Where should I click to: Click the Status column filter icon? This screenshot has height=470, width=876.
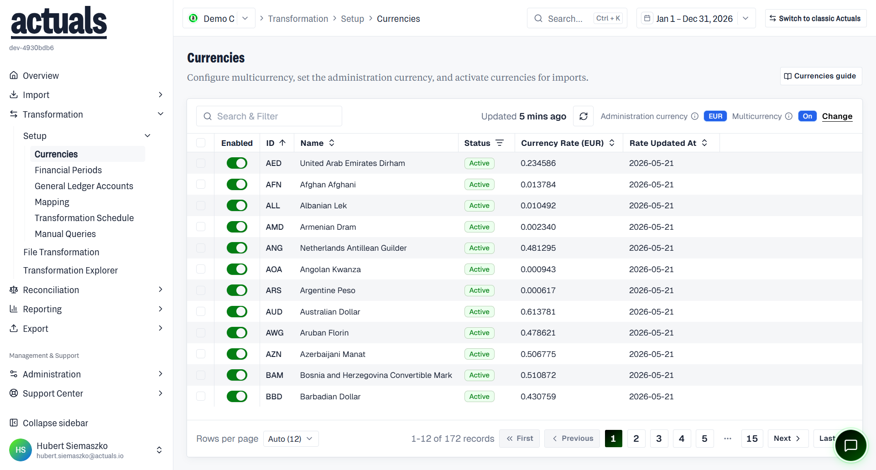click(x=500, y=143)
